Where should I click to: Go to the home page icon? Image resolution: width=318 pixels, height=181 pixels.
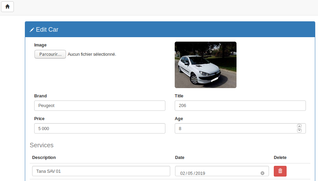click(7, 7)
